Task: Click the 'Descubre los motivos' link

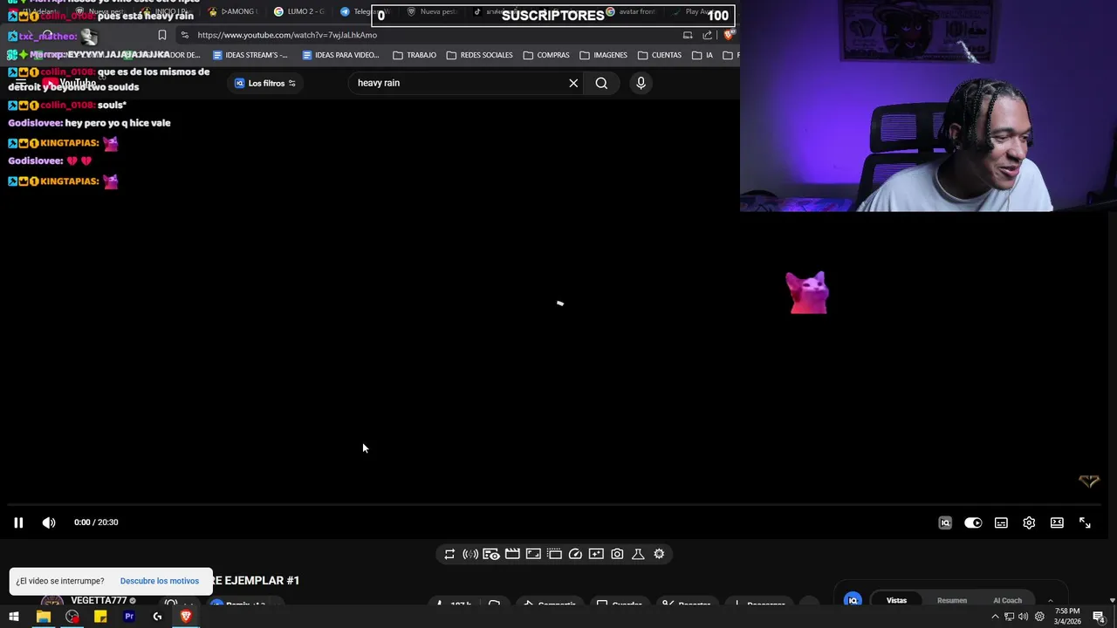Action: [160, 581]
